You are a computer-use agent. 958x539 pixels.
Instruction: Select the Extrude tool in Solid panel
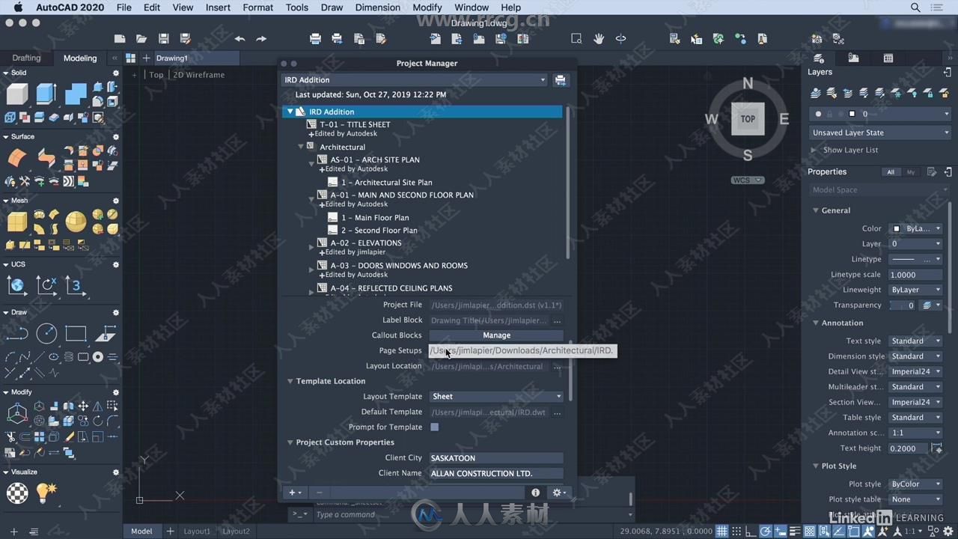(x=46, y=94)
